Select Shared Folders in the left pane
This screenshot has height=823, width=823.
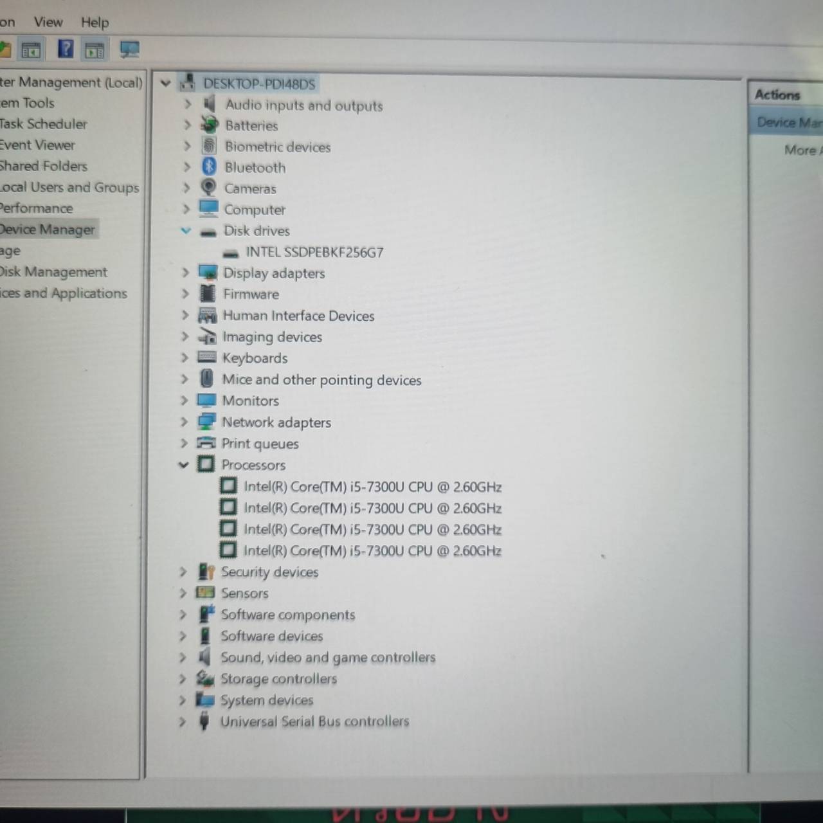tap(43, 166)
